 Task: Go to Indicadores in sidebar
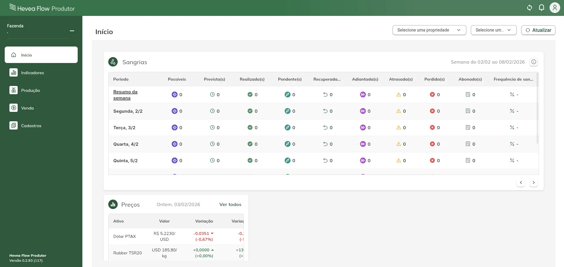(x=32, y=73)
